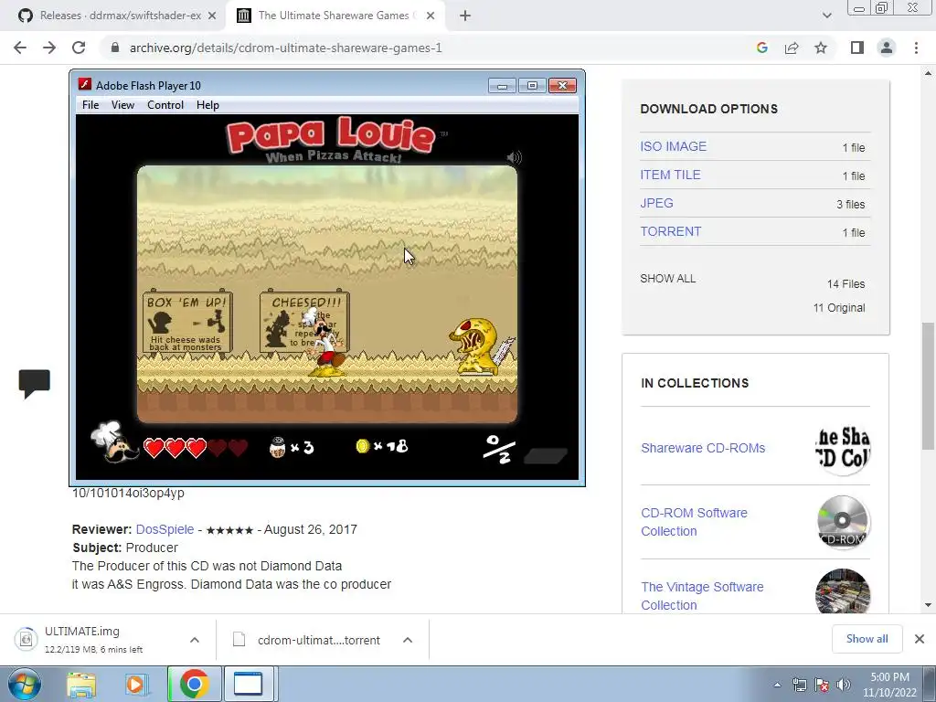Click Show all downloads button

click(867, 639)
